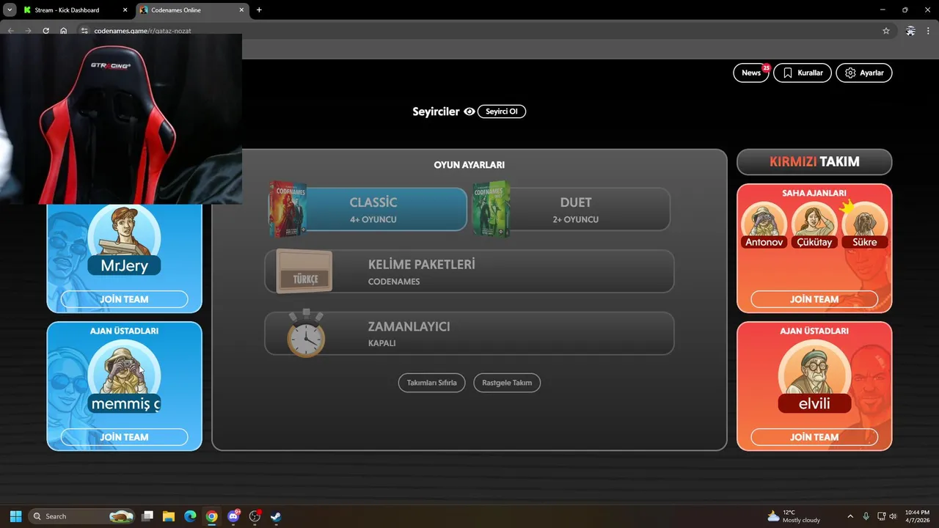
Task: Click the red Codenames classic box image
Action: coord(287,209)
